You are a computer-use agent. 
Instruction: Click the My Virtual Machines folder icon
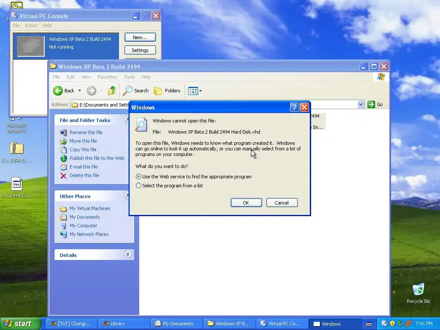[64, 209]
